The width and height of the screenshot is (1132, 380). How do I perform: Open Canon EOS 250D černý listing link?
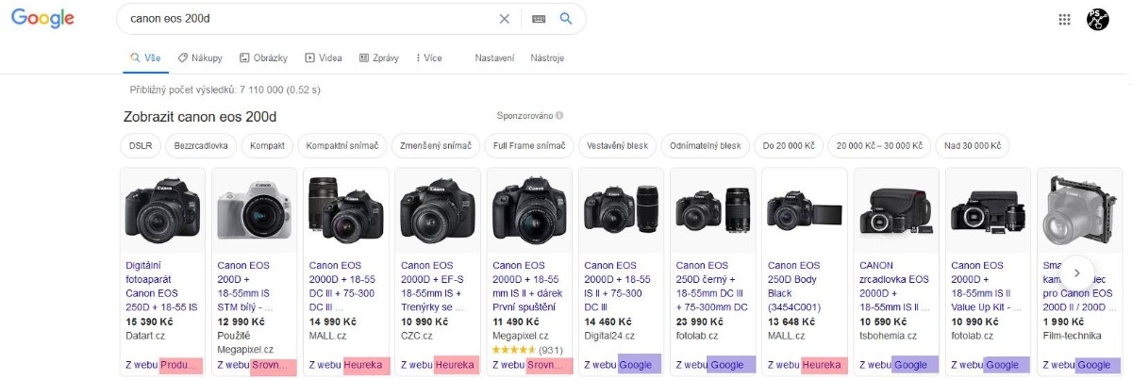coord(712,286)
